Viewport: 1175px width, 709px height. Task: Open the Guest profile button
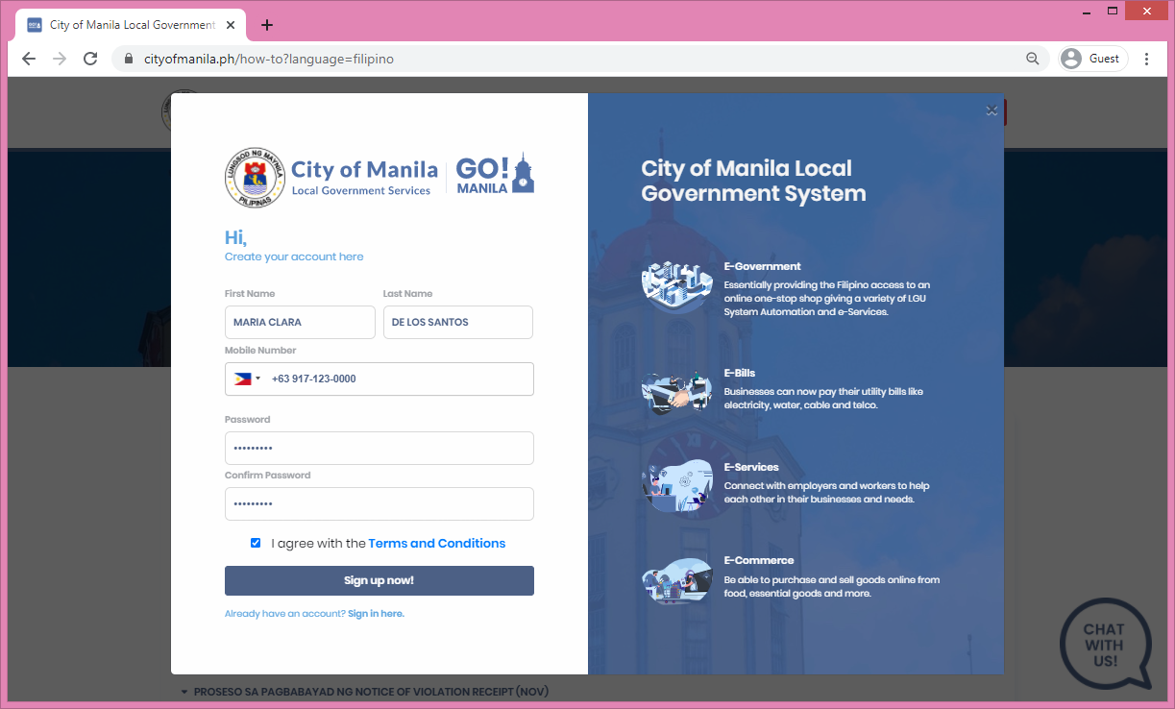1092,59
